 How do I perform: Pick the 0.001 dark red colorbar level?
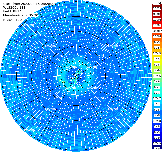(157, 14)
